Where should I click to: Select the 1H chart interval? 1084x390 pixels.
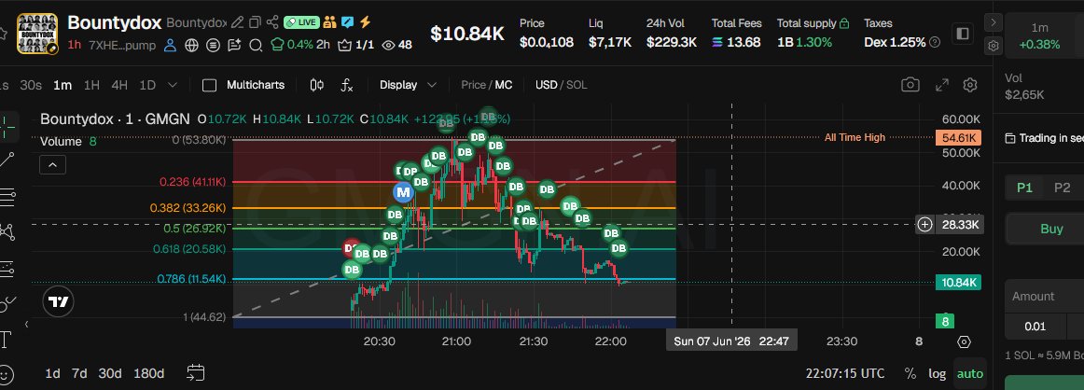point(91,85)
